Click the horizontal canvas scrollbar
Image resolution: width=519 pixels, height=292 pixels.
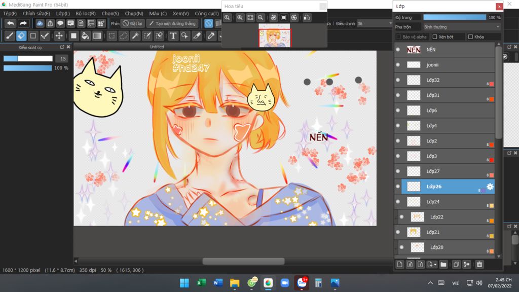pos(243,261)
